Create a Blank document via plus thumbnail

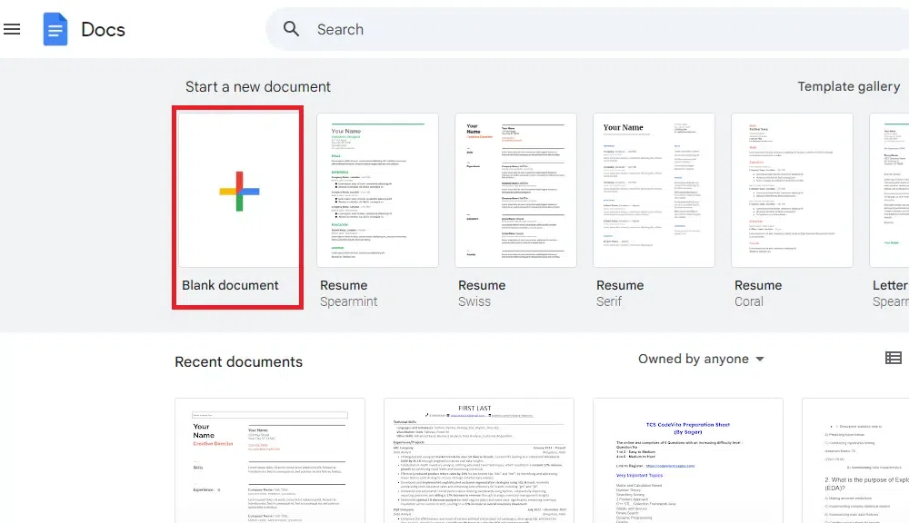click(x=239, y=191)
